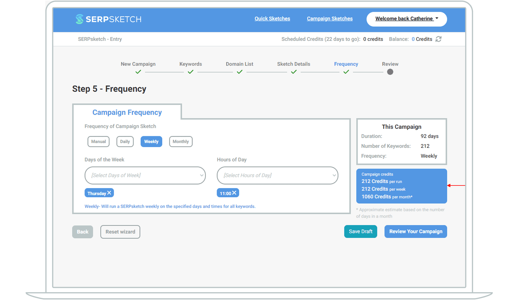Viewport: 519px width, 300px height.
Task: Open Campaign Sketches link
Action: [x=330, y=19]
